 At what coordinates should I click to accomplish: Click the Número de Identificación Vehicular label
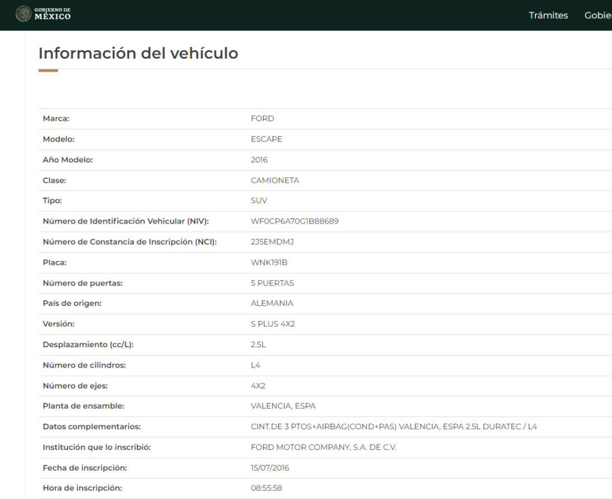(x=126, y=221)
